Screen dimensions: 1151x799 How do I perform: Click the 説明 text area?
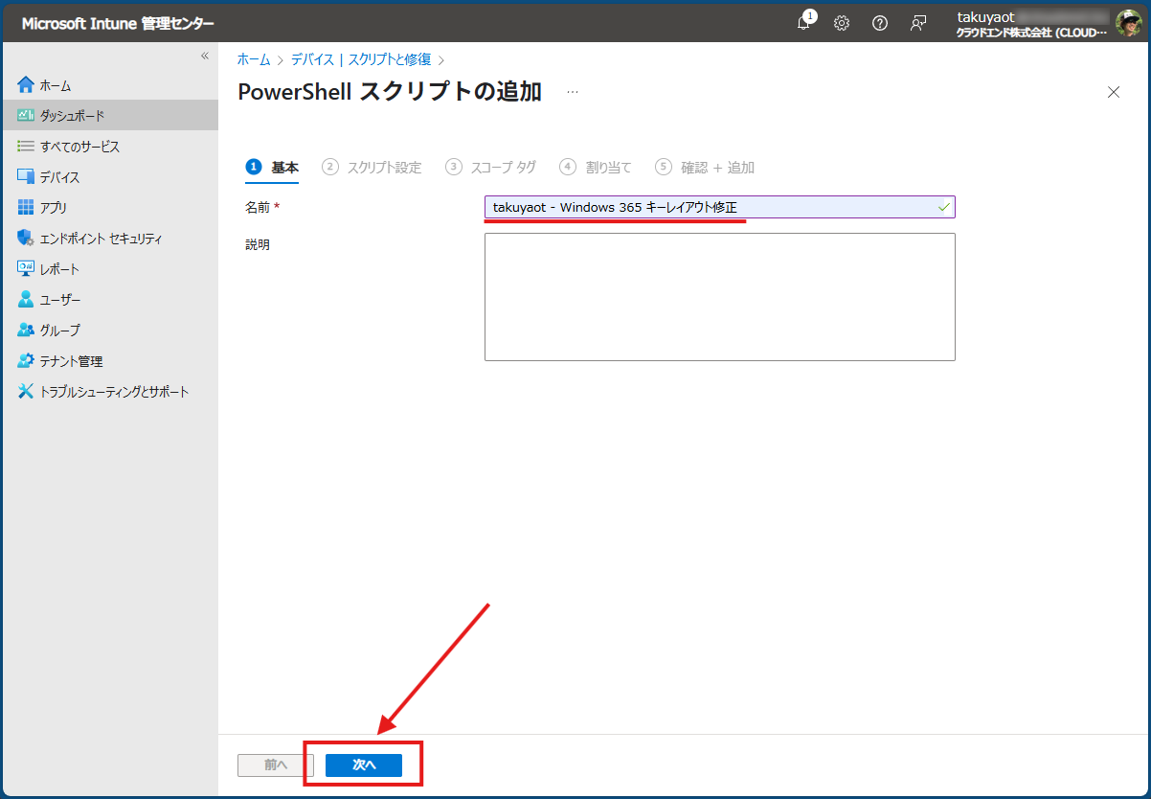coord(720,297)
